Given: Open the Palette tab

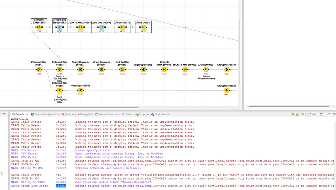Looking at the screenshot, I should [128, 114].
